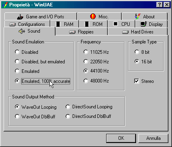The height and width of the screenshot is (147, 172).
Task: Click the question mark help button
Action: (x=160, y=5)
